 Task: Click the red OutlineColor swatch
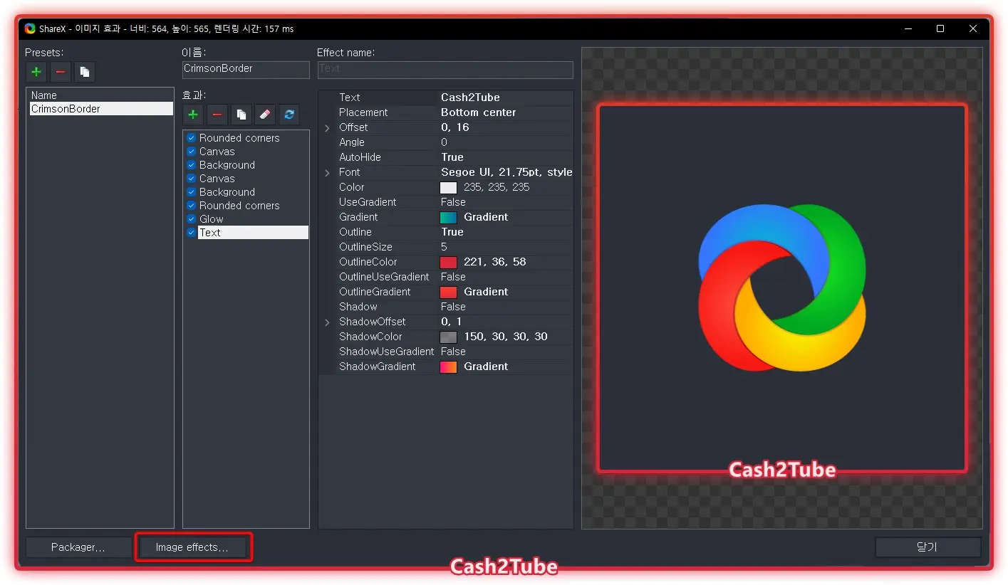(x=448, y=263)
